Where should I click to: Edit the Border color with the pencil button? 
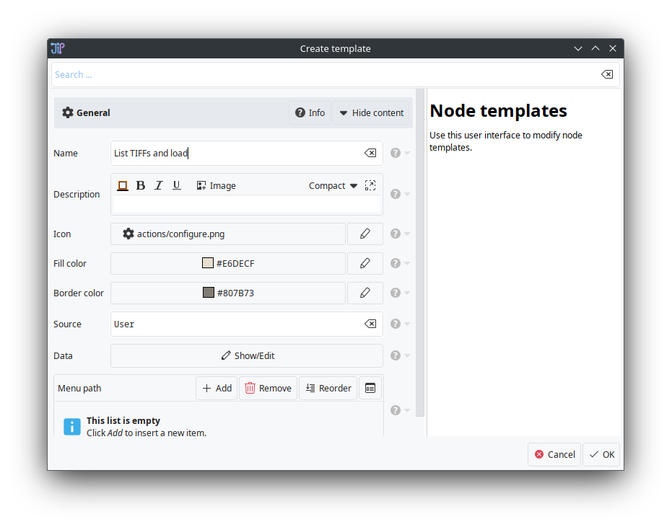[x=365, y=293]
